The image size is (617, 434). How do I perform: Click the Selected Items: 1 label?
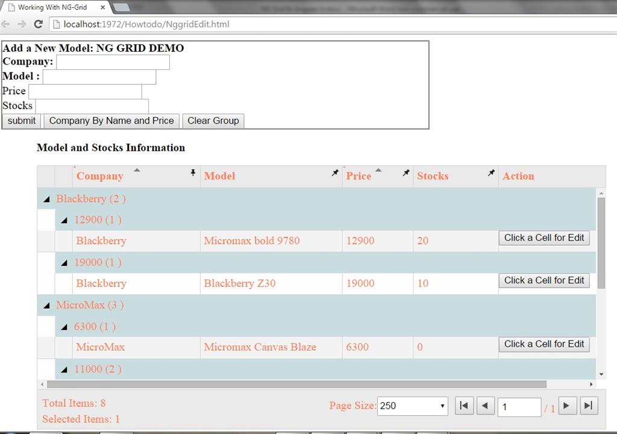point(81,419)
